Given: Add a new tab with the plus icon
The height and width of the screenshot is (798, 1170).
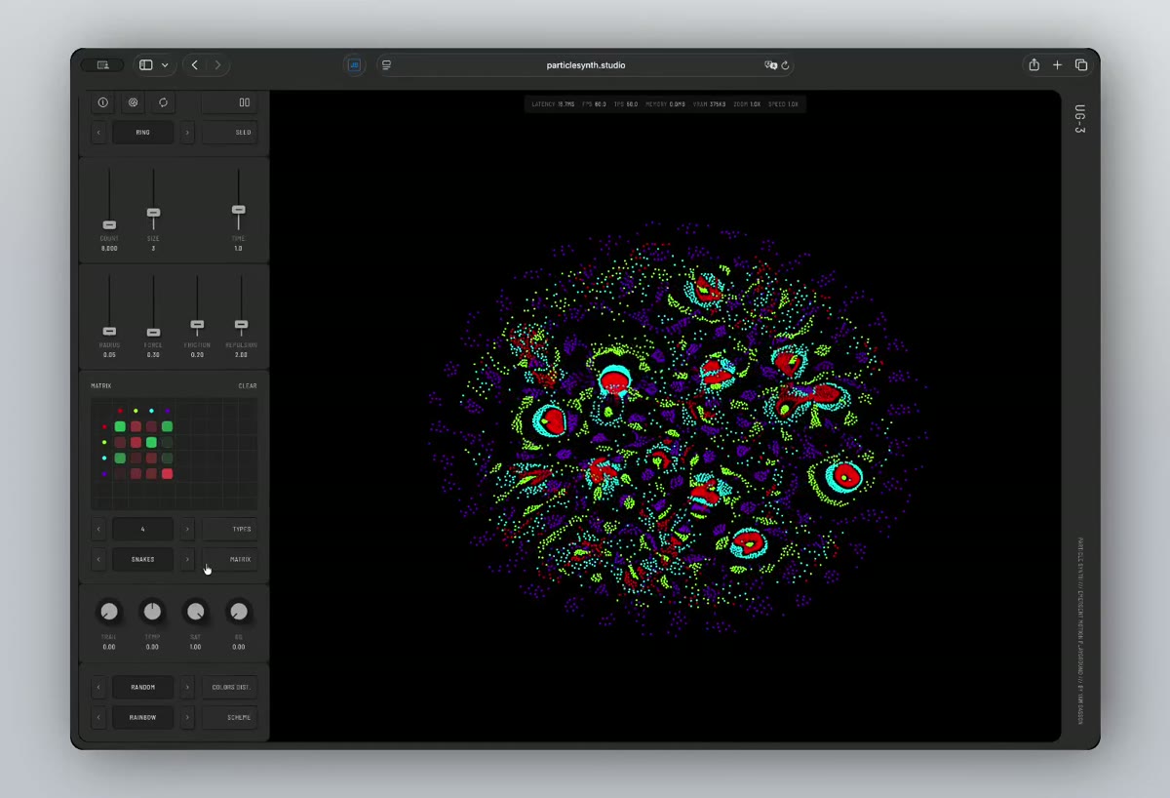Looking at the screenshot, I should (1057, 65).
